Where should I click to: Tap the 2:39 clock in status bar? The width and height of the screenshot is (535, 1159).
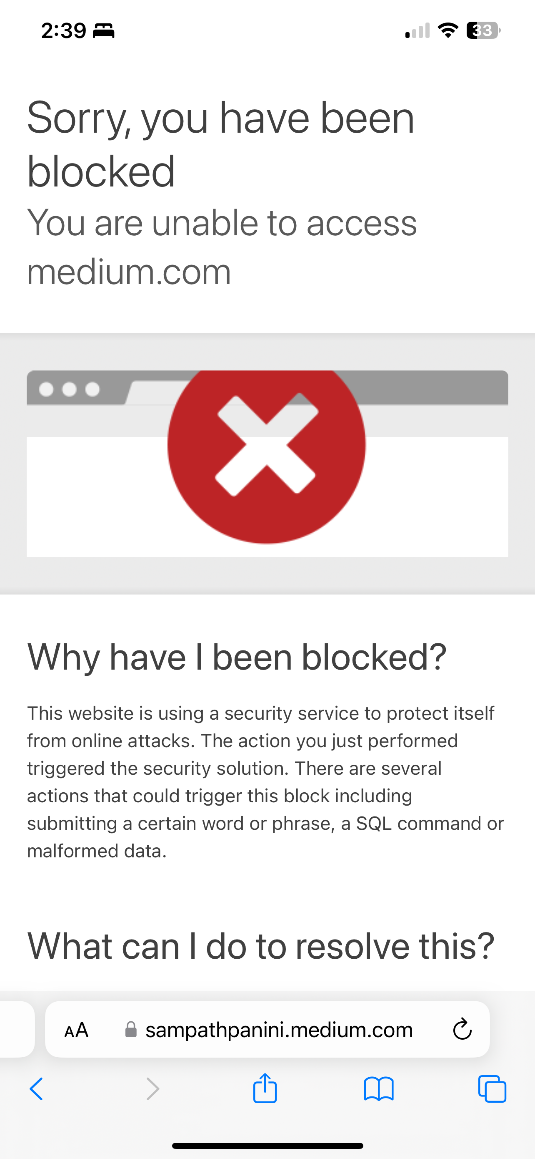pyautogui.click(x=63, y=30)
